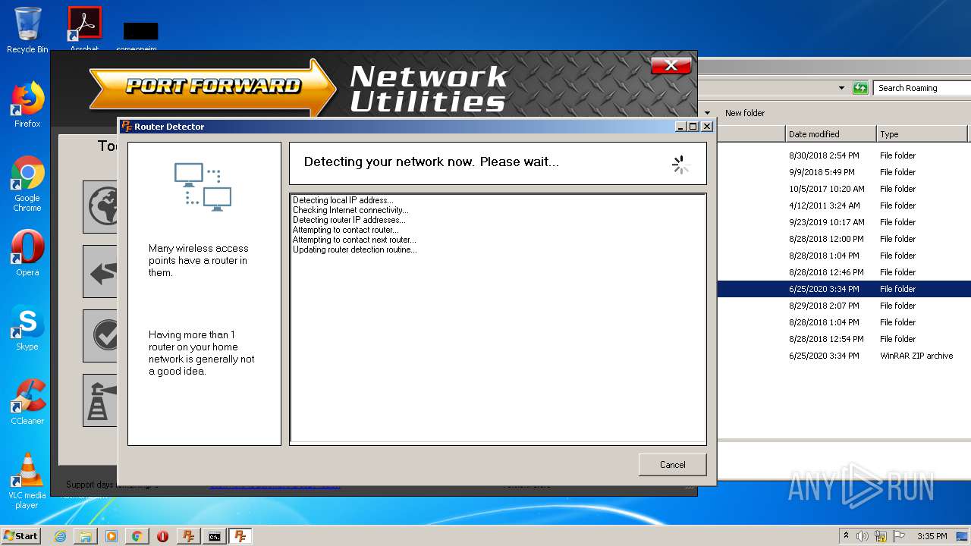
Task: Open Internet Explorer from the taskbar
Action: click(60, 536)
